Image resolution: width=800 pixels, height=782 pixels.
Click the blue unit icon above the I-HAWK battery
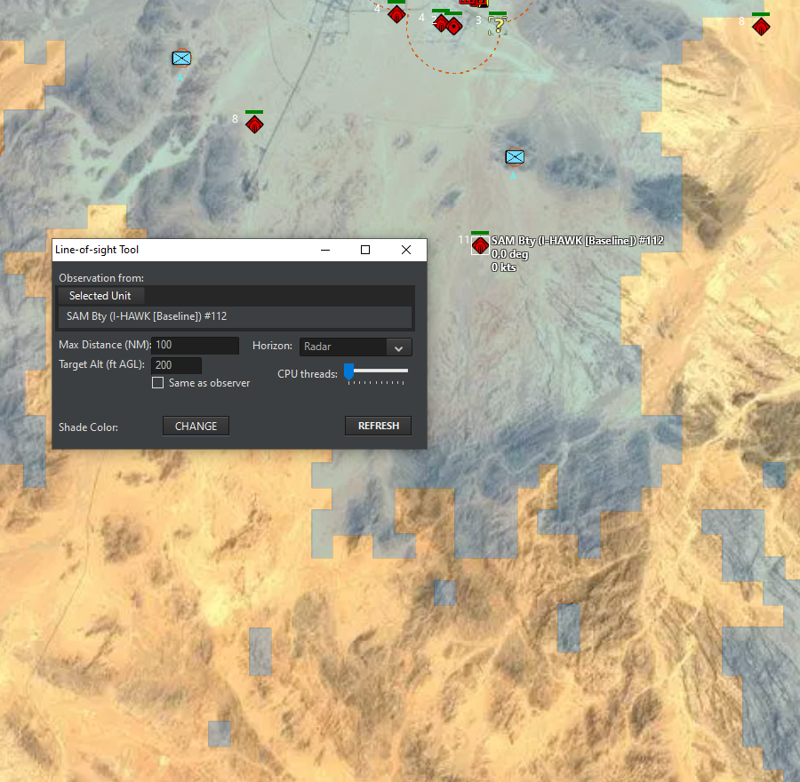coord(515,157)
